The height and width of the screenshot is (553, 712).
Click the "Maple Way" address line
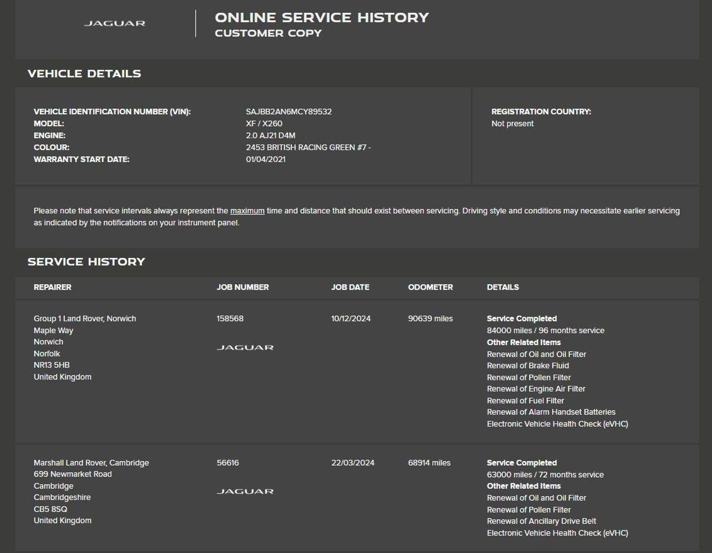coord(53,331)
